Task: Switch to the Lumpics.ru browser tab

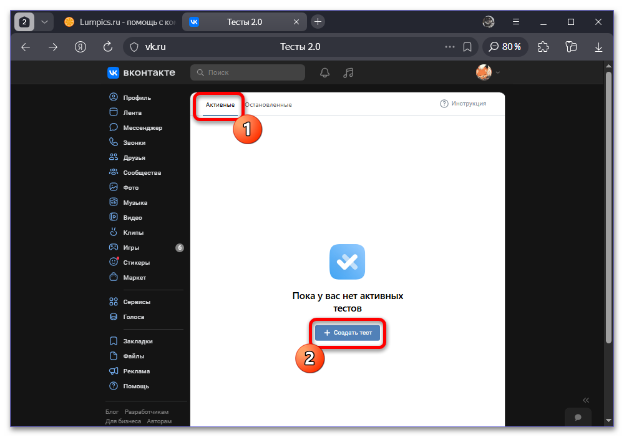Action: pyautogui.click(x=119, y=22)
